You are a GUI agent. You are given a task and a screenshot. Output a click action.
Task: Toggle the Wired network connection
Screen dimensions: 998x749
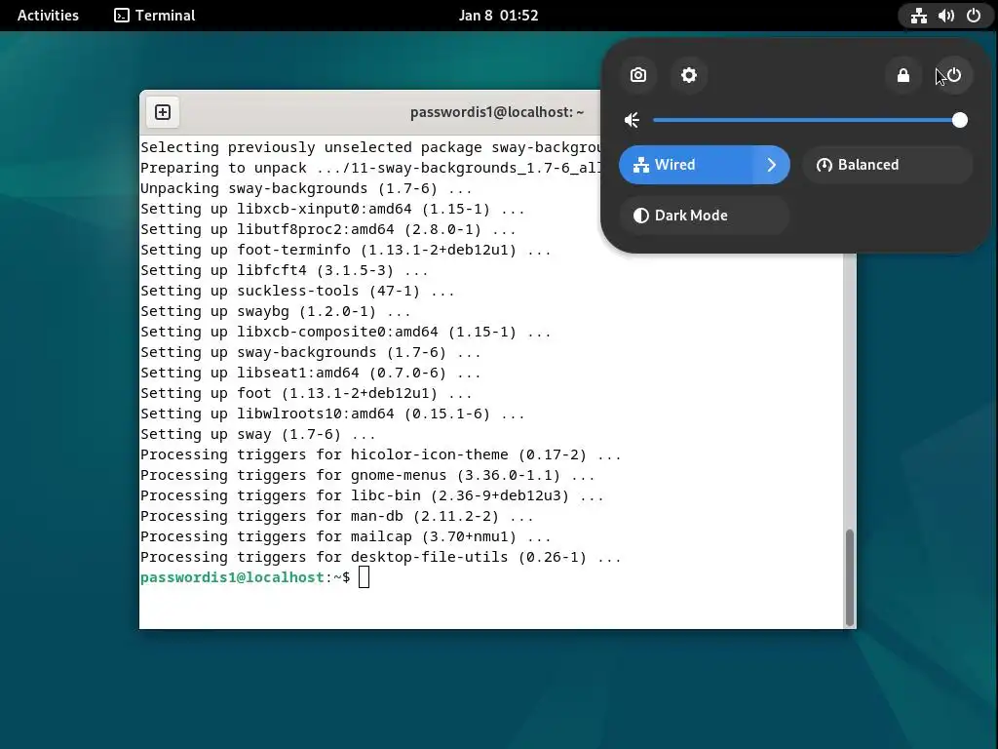686,165
